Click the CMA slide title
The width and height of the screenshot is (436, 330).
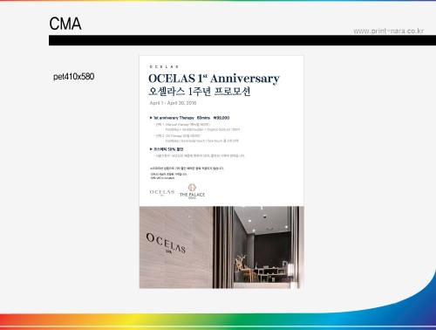click(65, 24)
